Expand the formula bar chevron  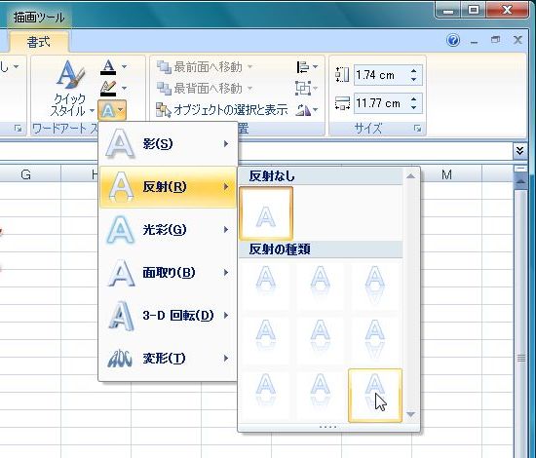[520, 150]
